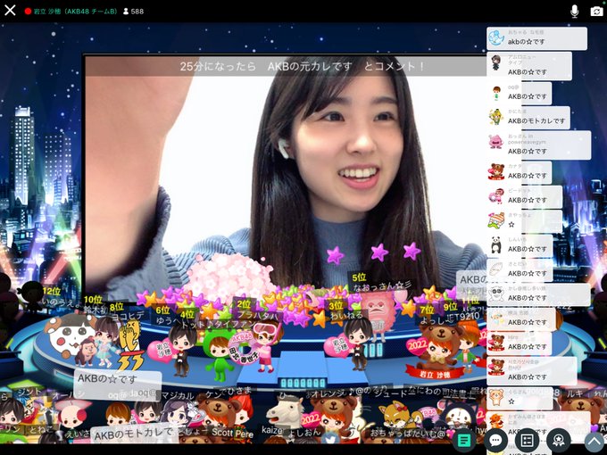Tap the orange dragon avatar near bottom comments
Viewport: 607px width, 455px height.
click(x=496, y=422)
